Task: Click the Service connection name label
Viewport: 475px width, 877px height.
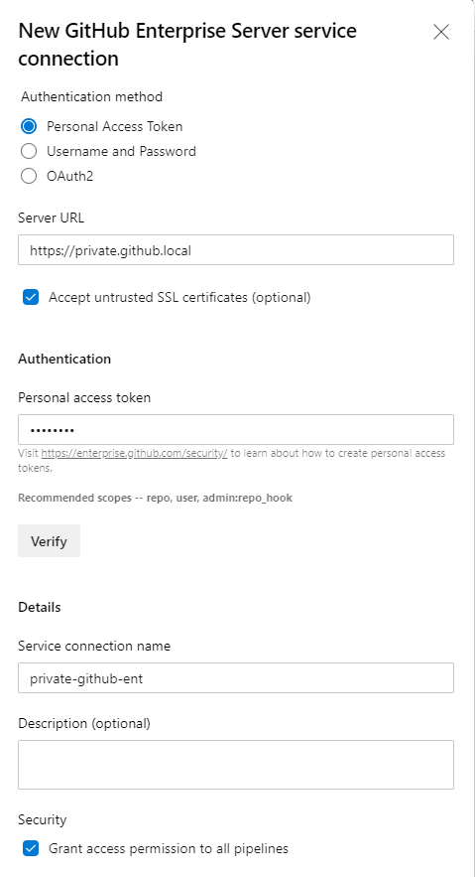Action: tap(94, 646)
